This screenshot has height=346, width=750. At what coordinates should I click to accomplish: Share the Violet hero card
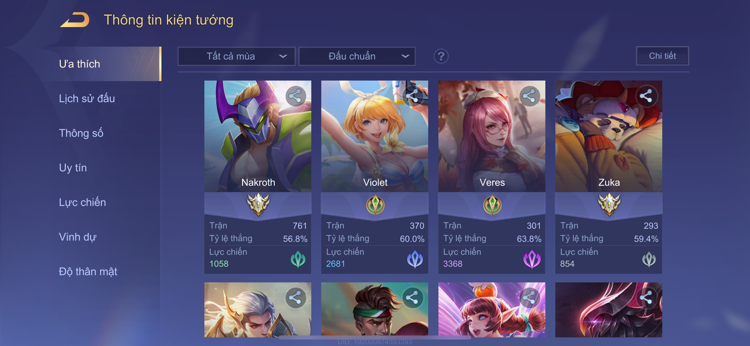[412, 96]
